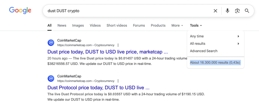The height and width of the screenshot is (104, 259).
Task: Open "Dust Protocol price today" result link
Action: click(x=98, y=88)
